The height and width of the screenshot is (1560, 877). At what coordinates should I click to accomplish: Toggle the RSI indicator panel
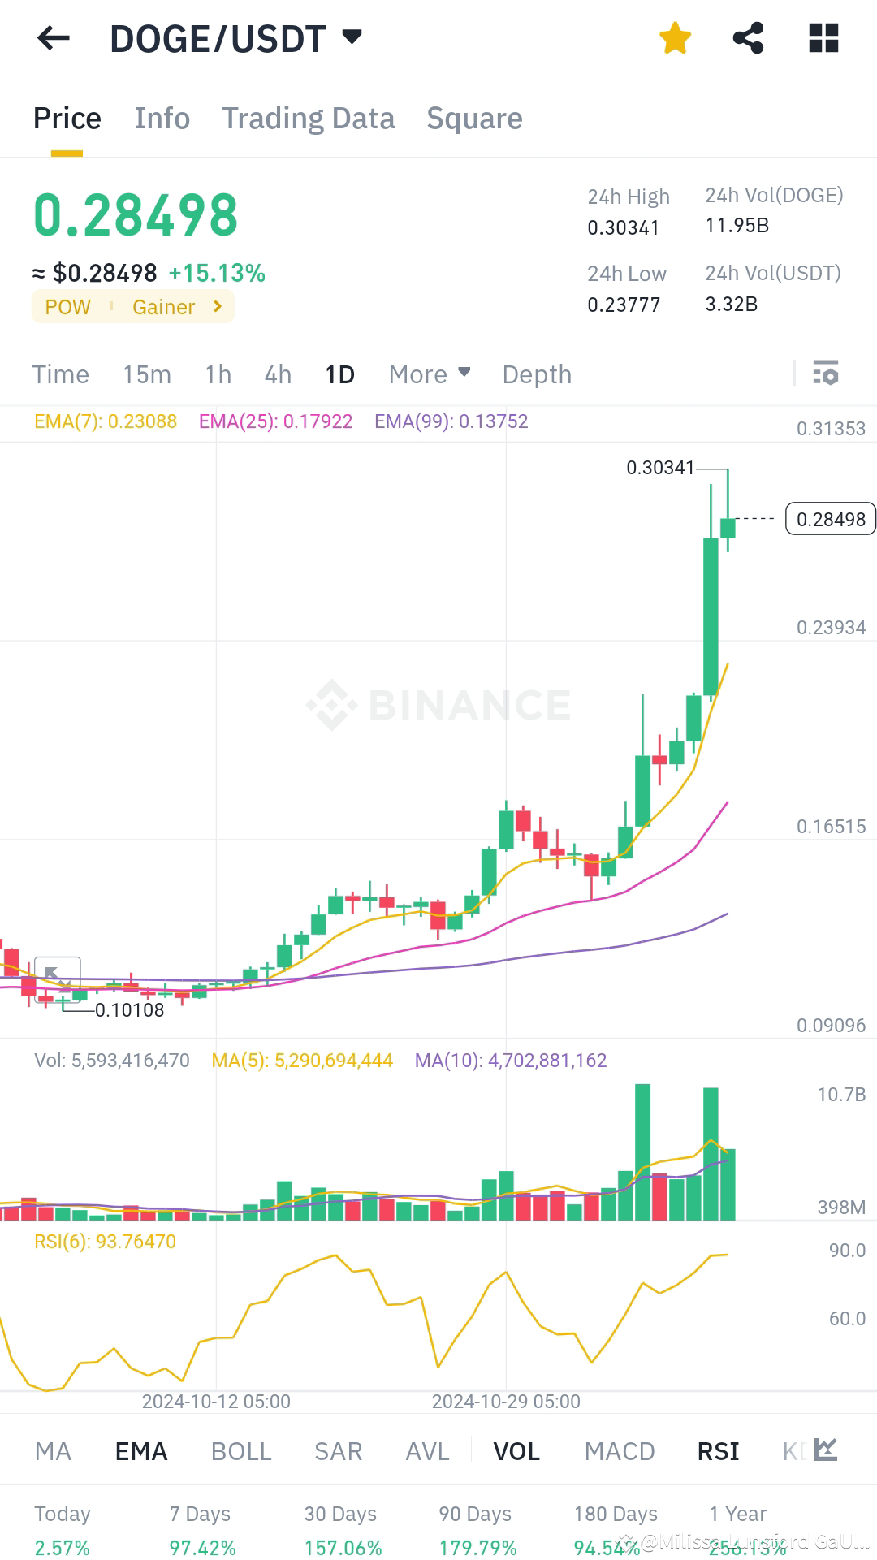tap(717, 1451)
